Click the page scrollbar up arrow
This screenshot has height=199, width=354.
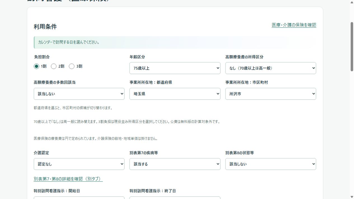352,2
